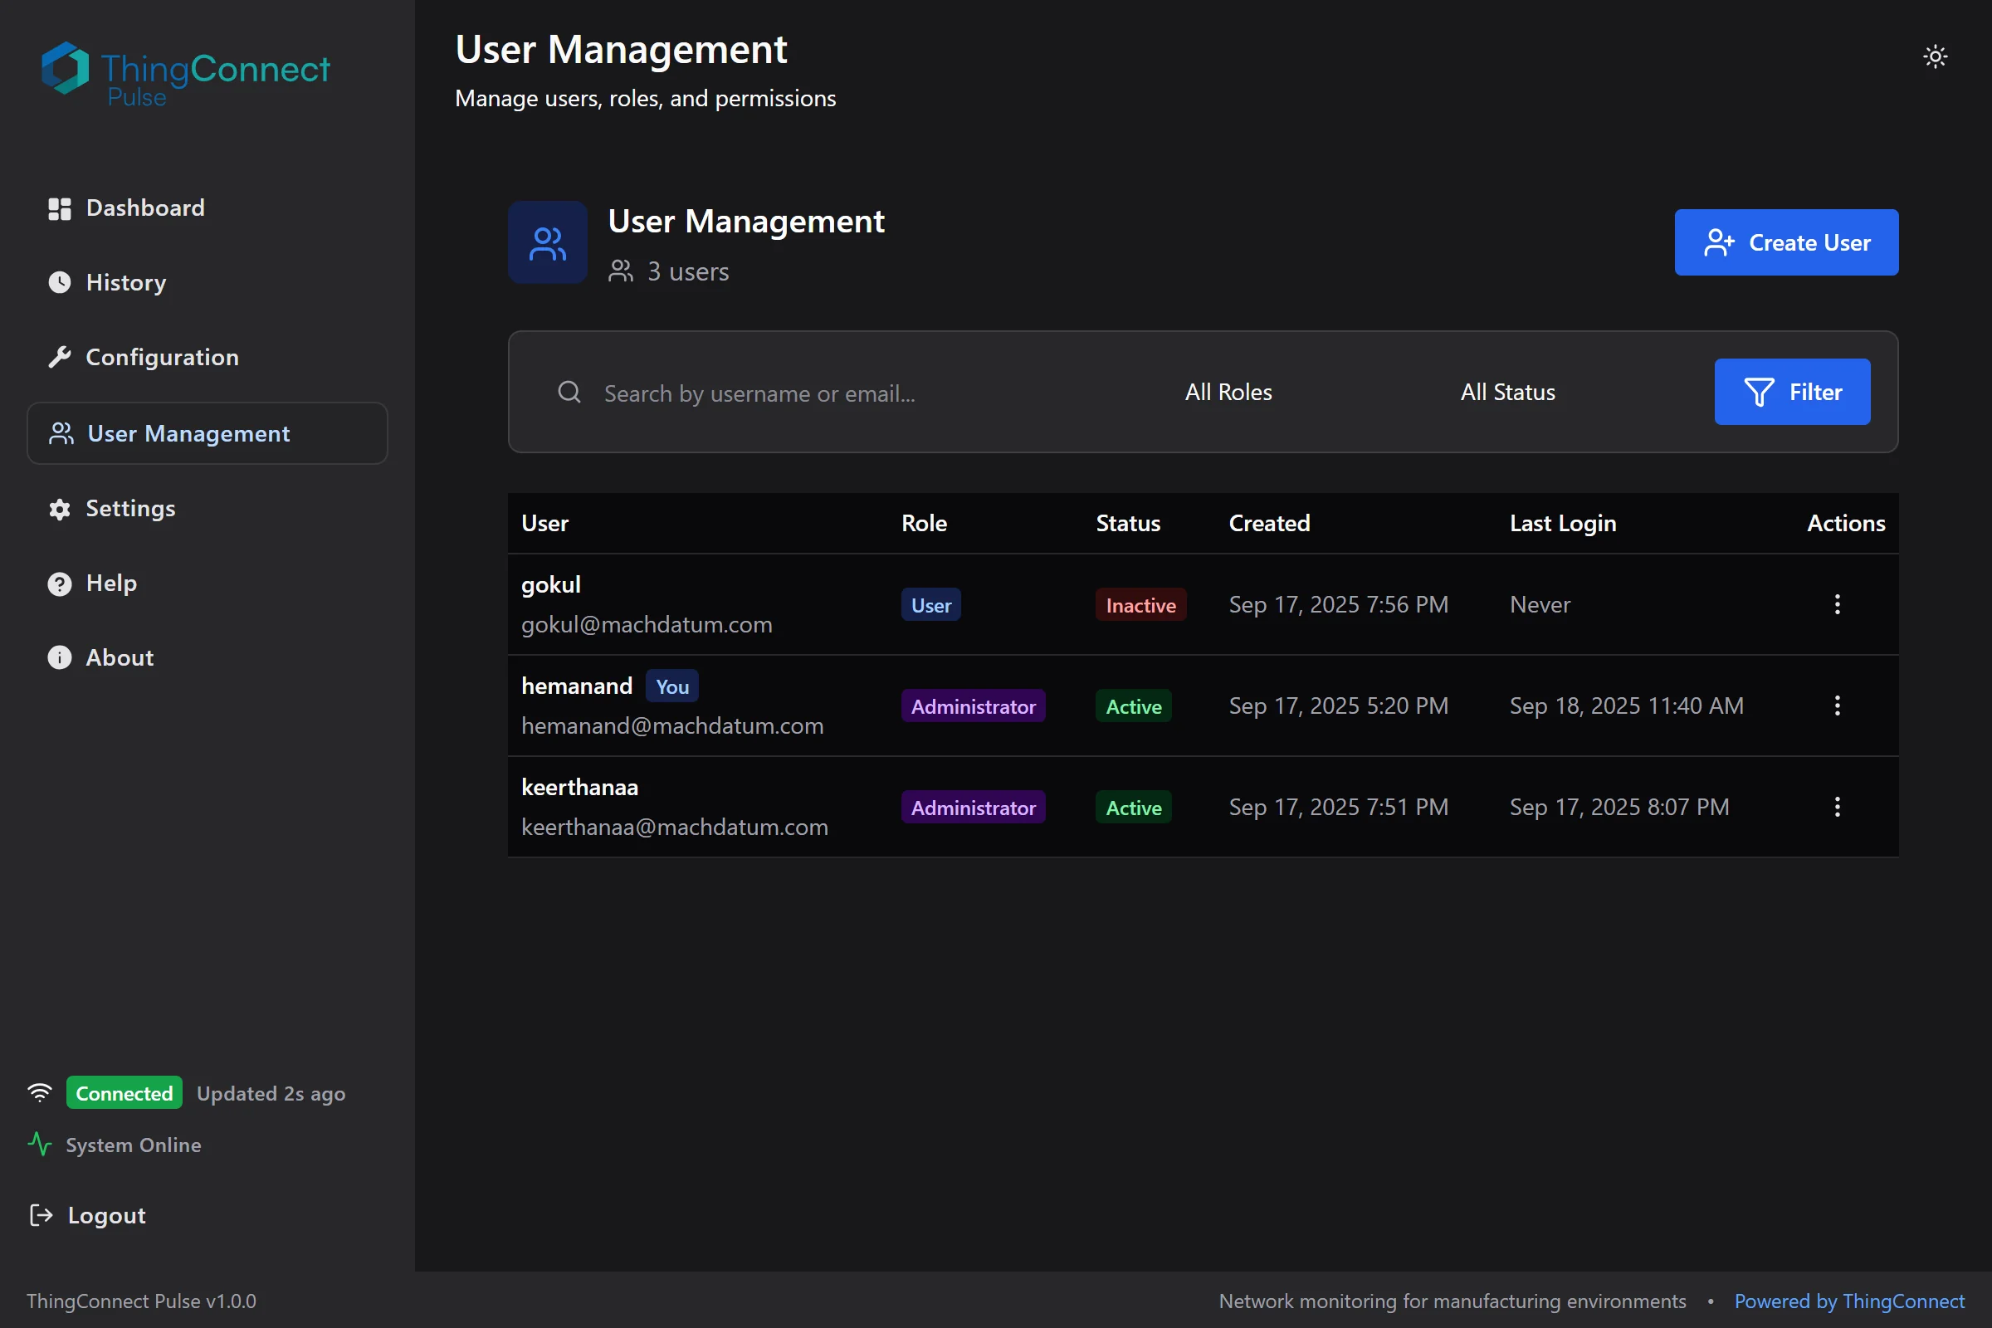Open the All Roles dropdown

pos(1228,391)
